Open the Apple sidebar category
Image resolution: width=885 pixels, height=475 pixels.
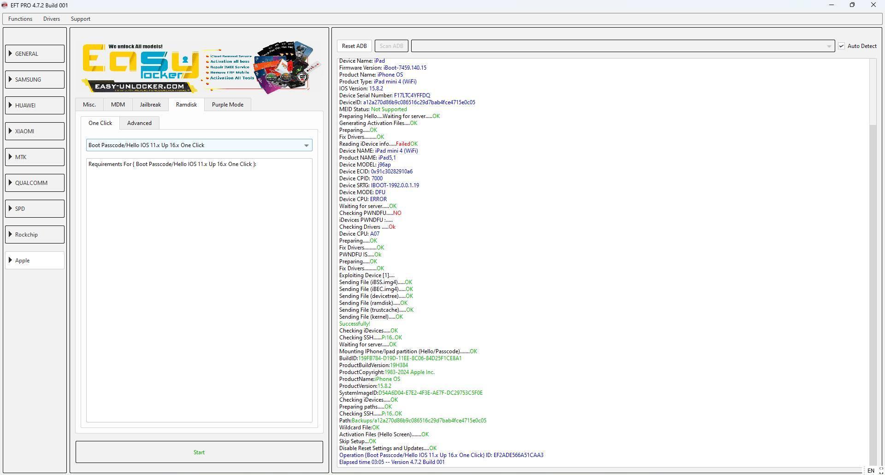click(x=35, y=261)
